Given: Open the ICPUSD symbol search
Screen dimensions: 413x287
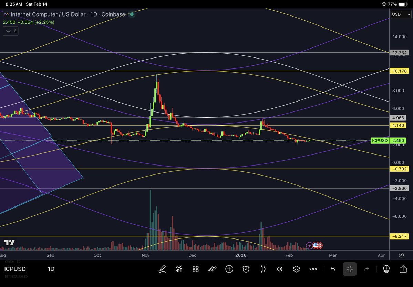Looking at the screenshot, I should coord(15,269).
